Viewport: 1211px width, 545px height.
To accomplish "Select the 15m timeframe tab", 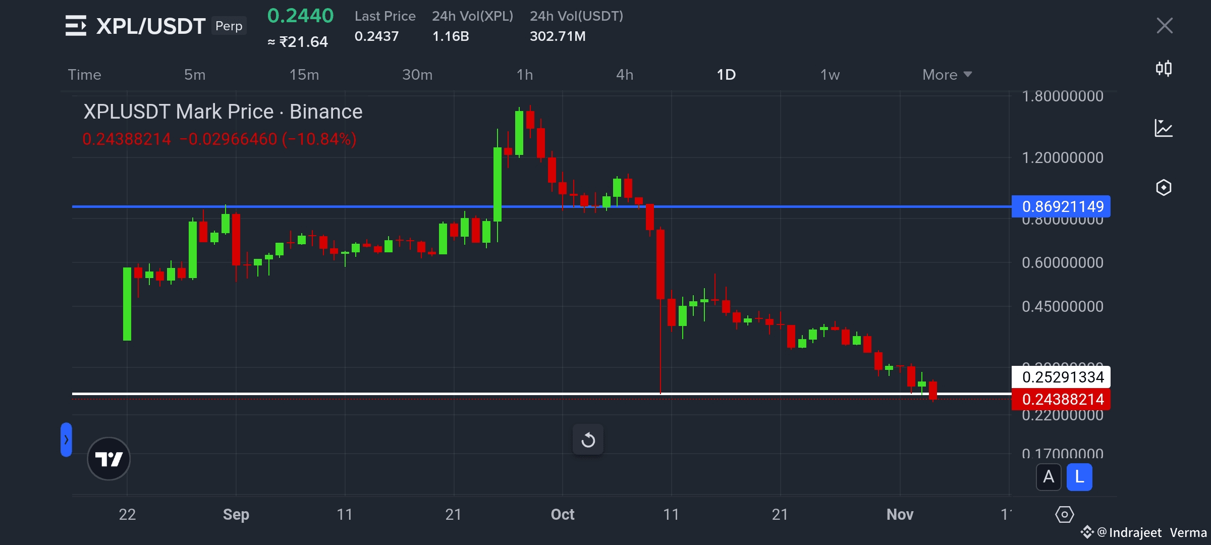I will (304, 75).
